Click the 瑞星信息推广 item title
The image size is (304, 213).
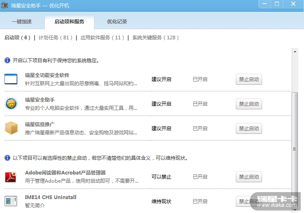[40, 124]
